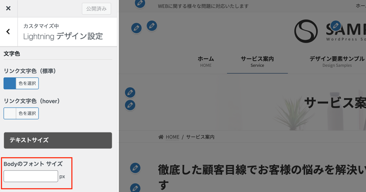Click the circular S site logo

tap(306, 31)
